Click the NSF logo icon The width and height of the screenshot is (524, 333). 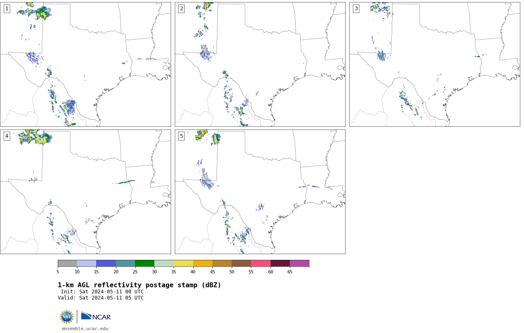click(x=67, y=317)
